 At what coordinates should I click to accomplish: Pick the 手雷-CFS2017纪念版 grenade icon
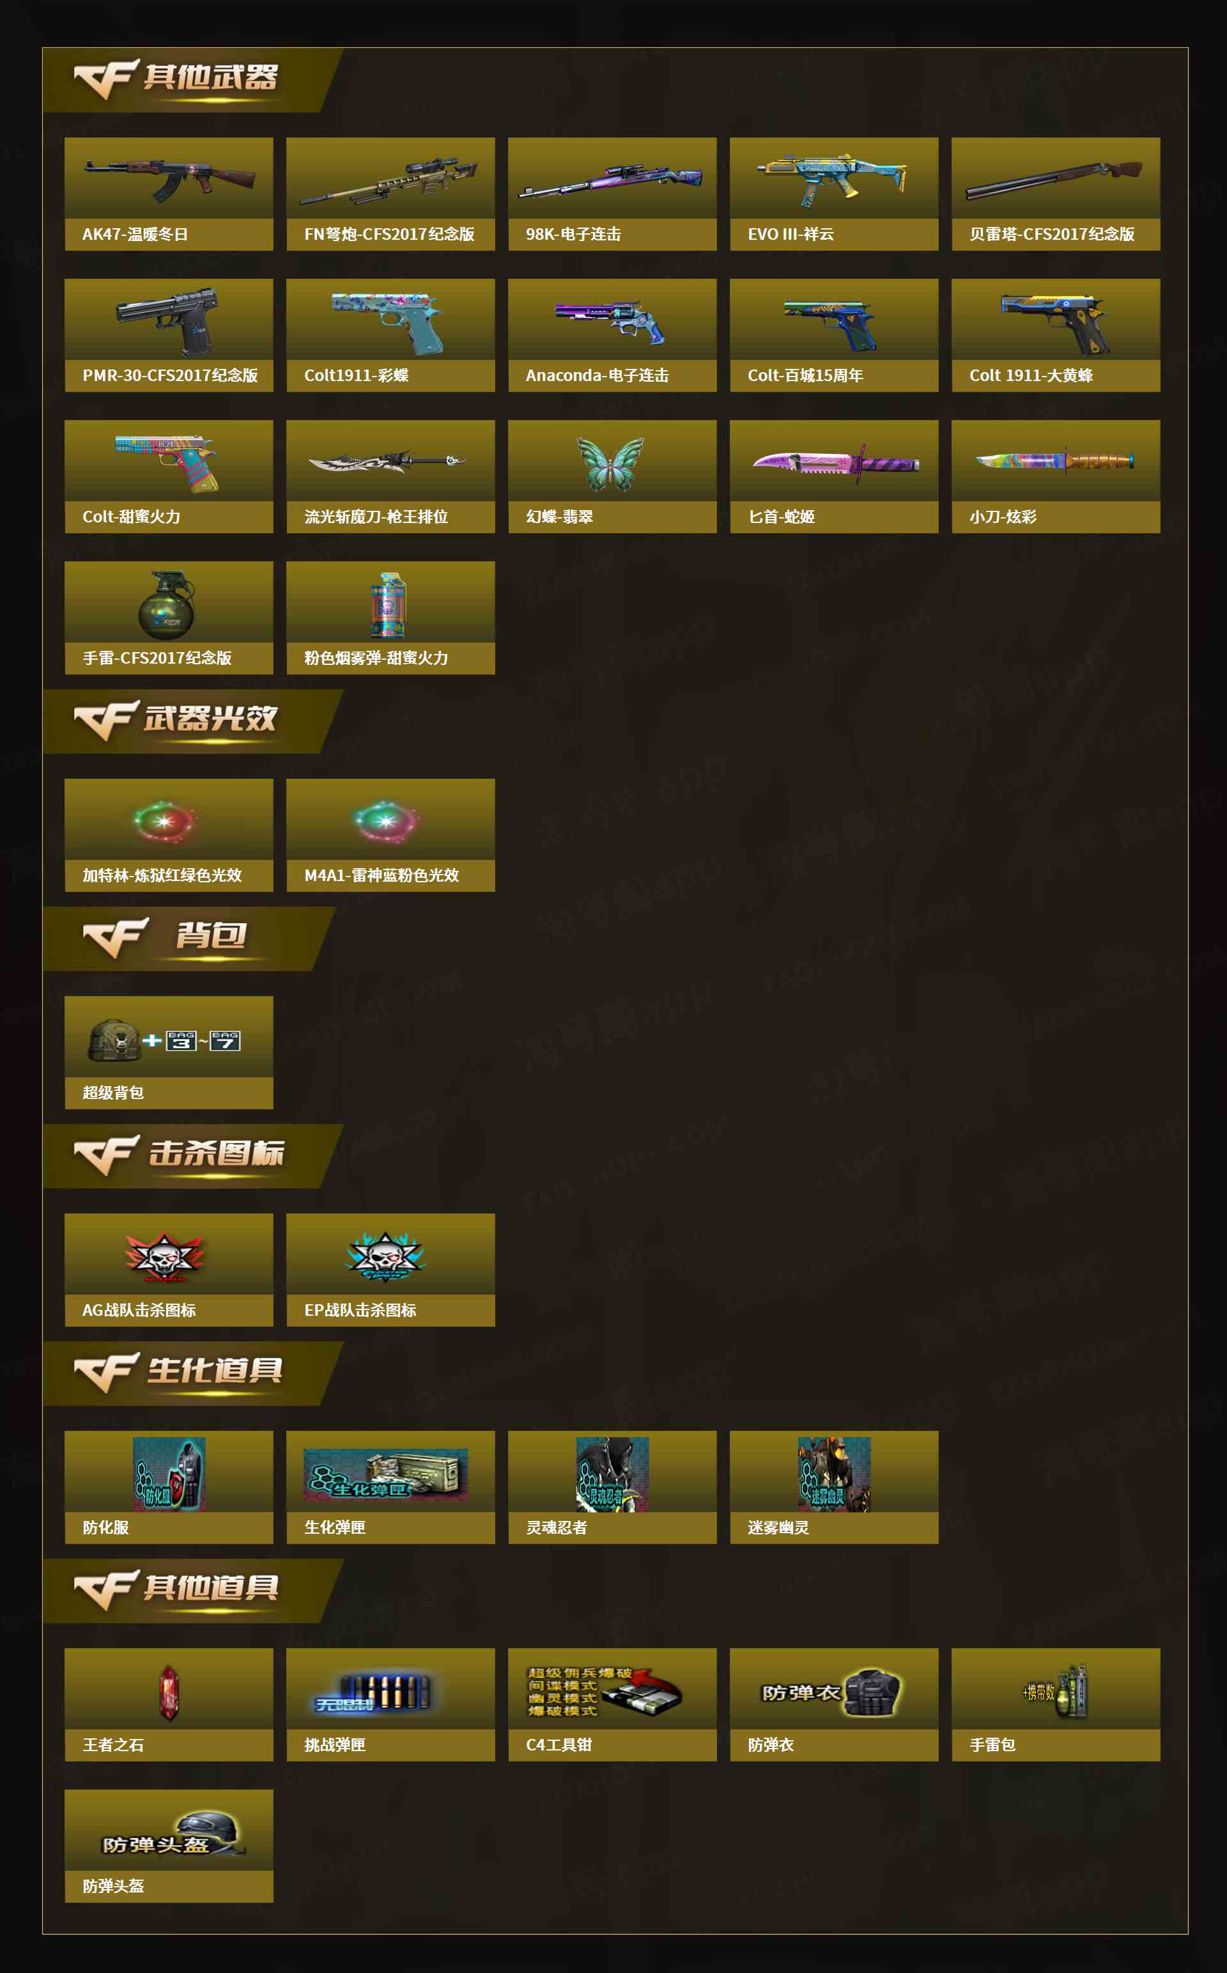tap(166, 605)
